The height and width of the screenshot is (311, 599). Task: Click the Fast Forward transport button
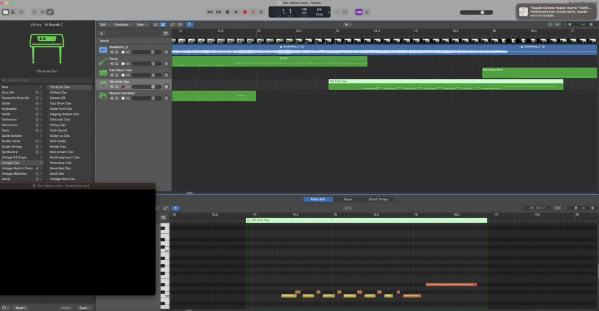(219, 12)
